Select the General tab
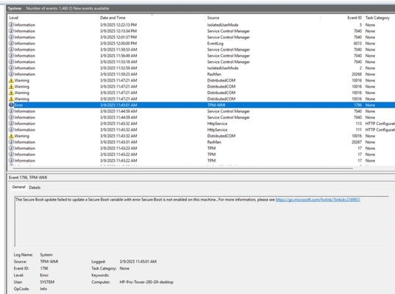Viewport: 395px width, 294px height. [18, 187]
